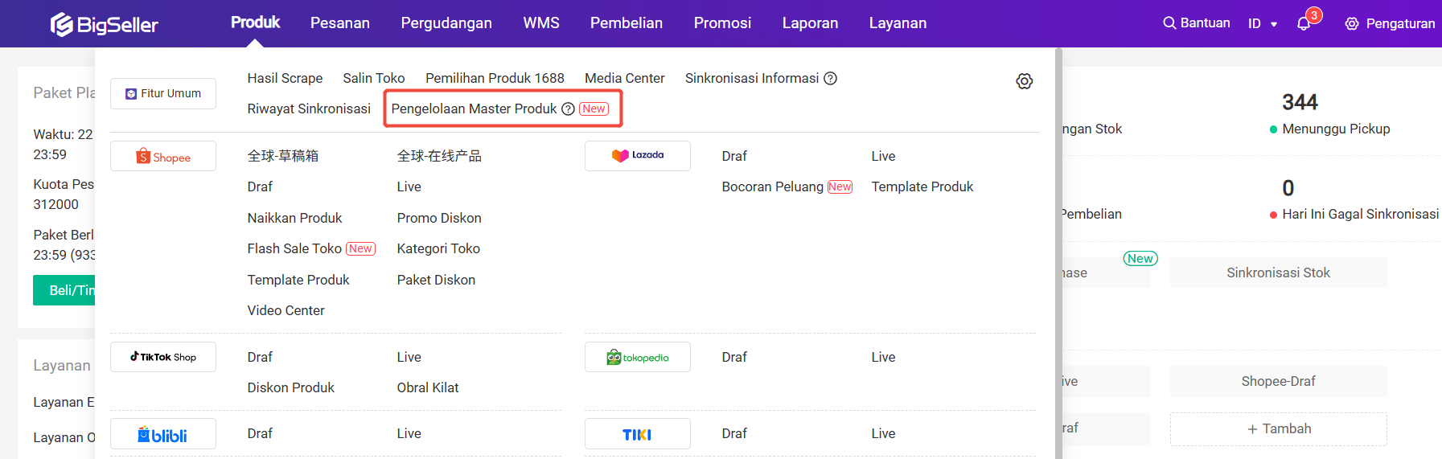
Task: Click the BigSeller logo
Action: click(x=105, y=24)
